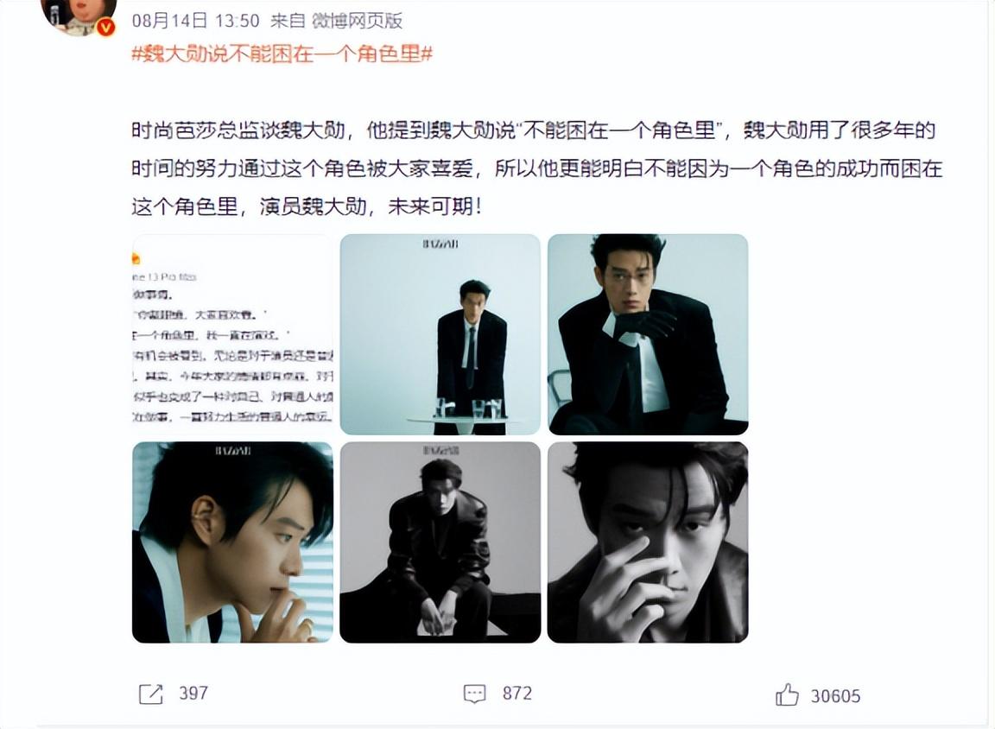Open the hashtag topic 魏大勋说不能困在一个角色里

click(x=282, y=54)
